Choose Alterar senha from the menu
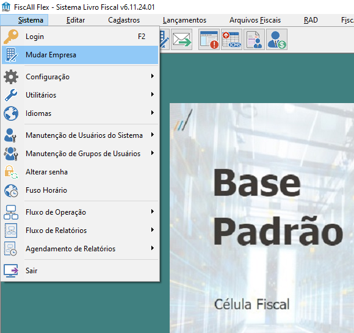This screenshot has width=354, height=333. pyautogui.click(x=80, y=172)
